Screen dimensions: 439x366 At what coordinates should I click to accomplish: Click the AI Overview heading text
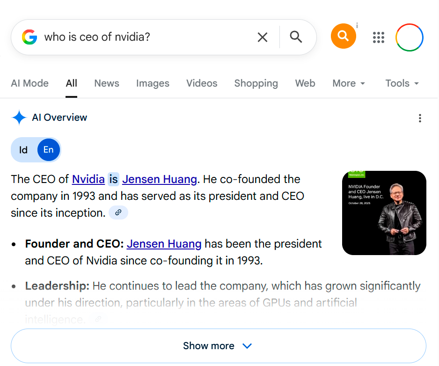(59, 117)
